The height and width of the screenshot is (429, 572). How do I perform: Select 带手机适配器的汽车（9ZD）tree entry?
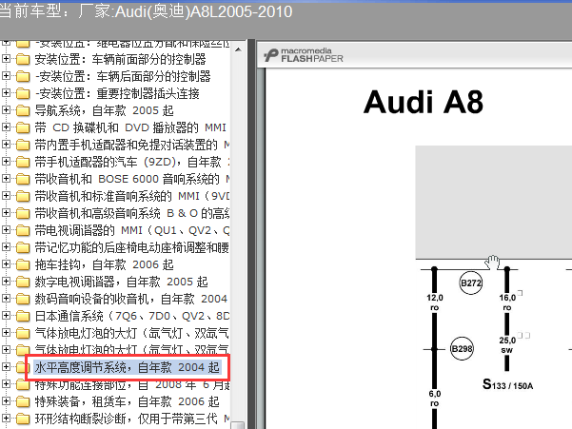click(x=132, y=162)
